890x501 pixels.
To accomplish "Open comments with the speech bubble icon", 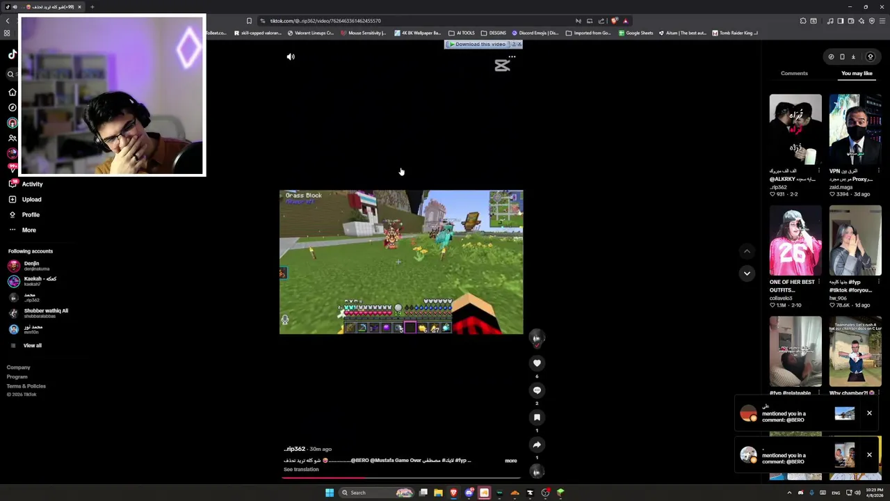I will click(x=537, y=390).
